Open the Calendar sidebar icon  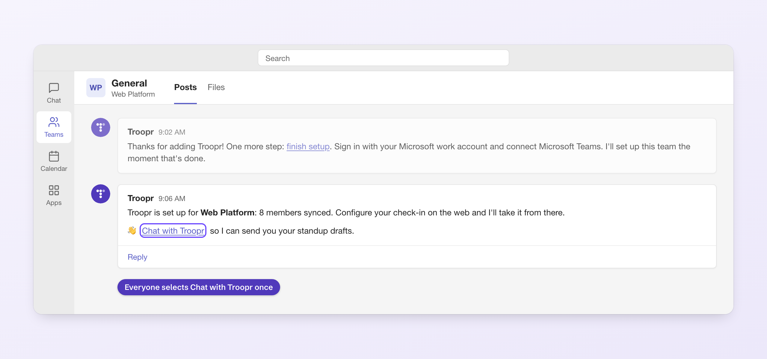coord(54,161)
